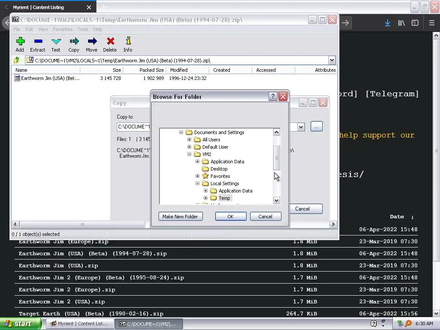Select the Local Settings tree folder

(x=225, y=183)
